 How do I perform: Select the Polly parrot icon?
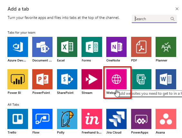click(67, 119)
